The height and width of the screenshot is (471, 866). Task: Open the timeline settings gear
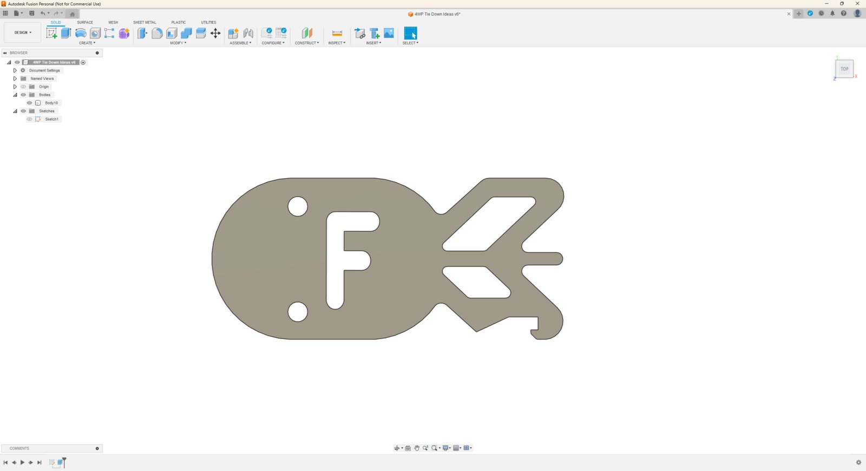pos(858,462)
